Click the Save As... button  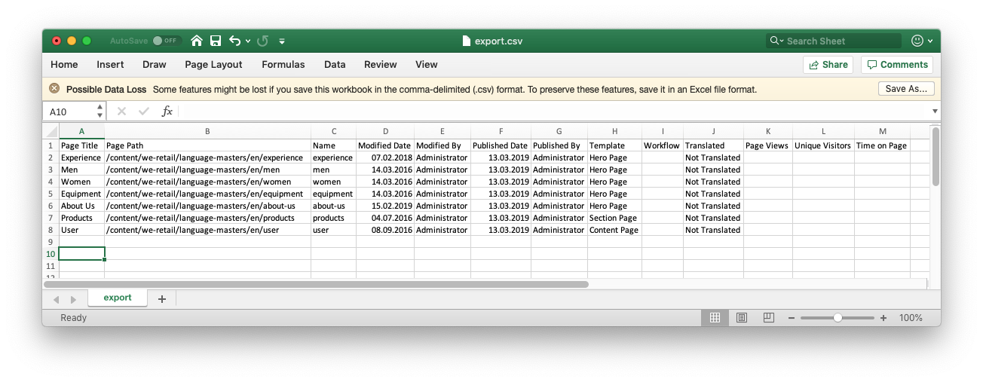pyautogui.click(x=906, y=89)
